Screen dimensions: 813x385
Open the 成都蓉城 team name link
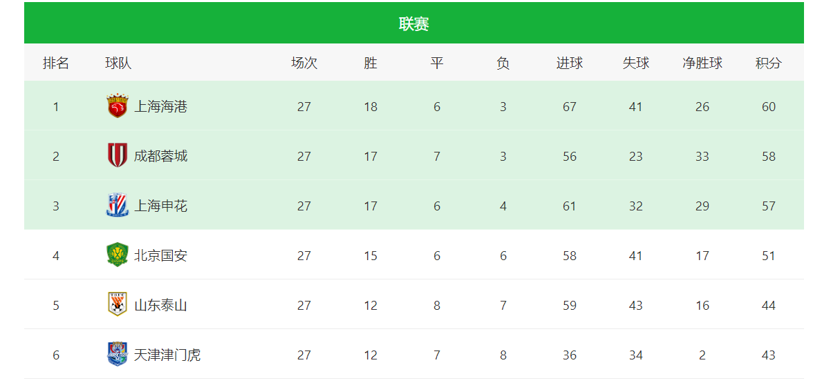click(160, 156)
